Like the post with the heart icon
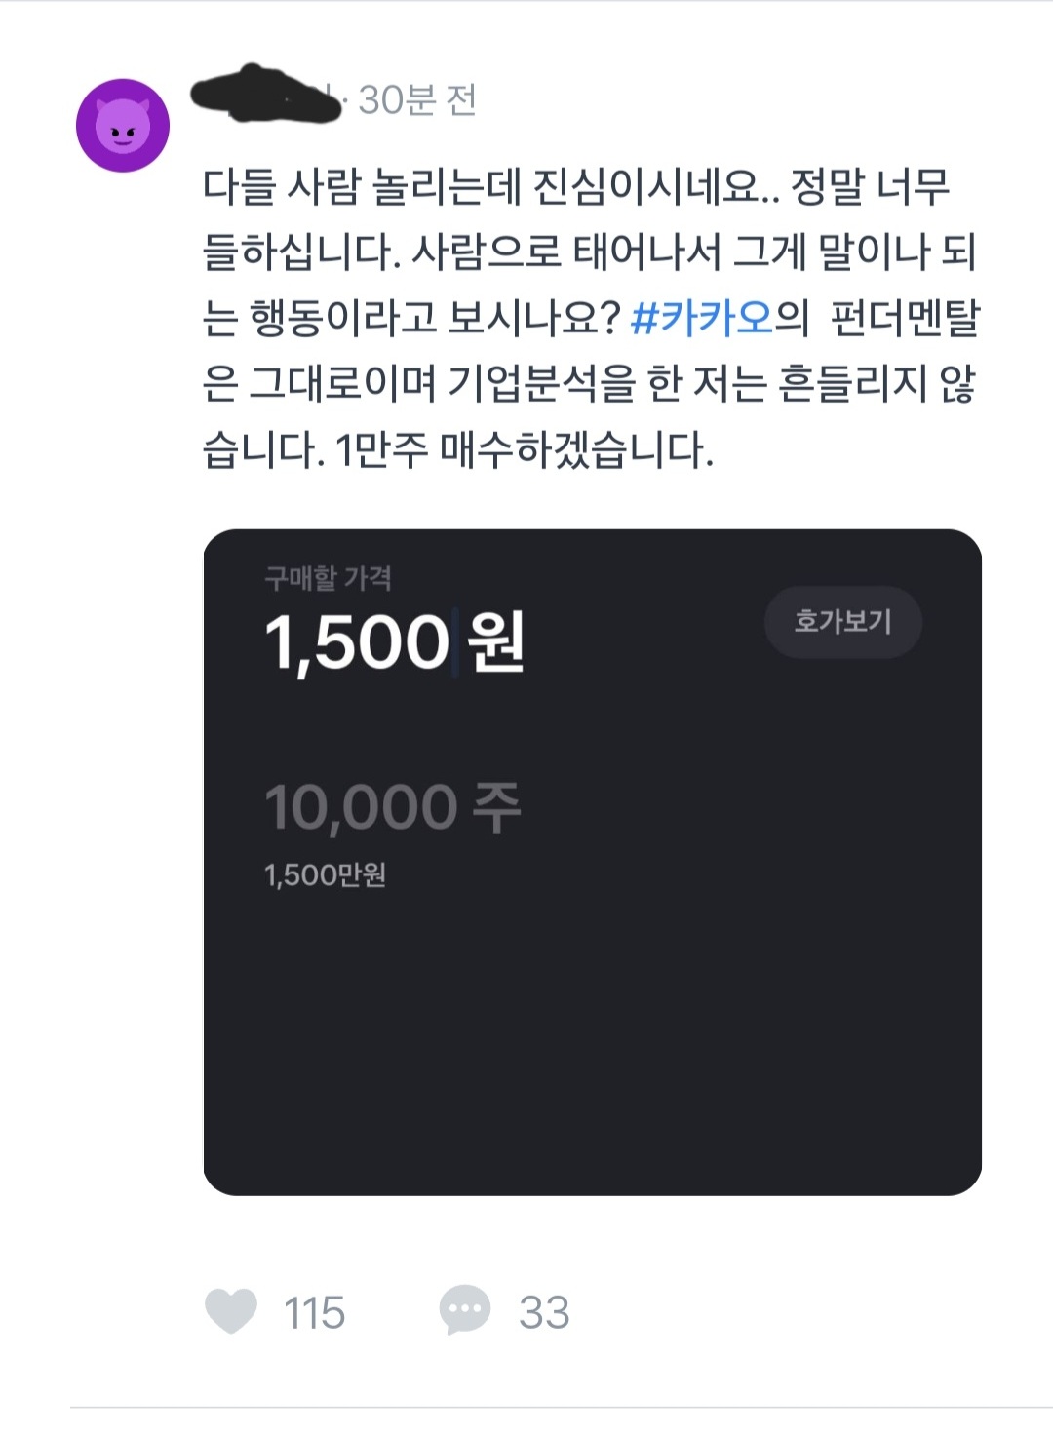1053x1435 pixels. [x=231, y=1311]
